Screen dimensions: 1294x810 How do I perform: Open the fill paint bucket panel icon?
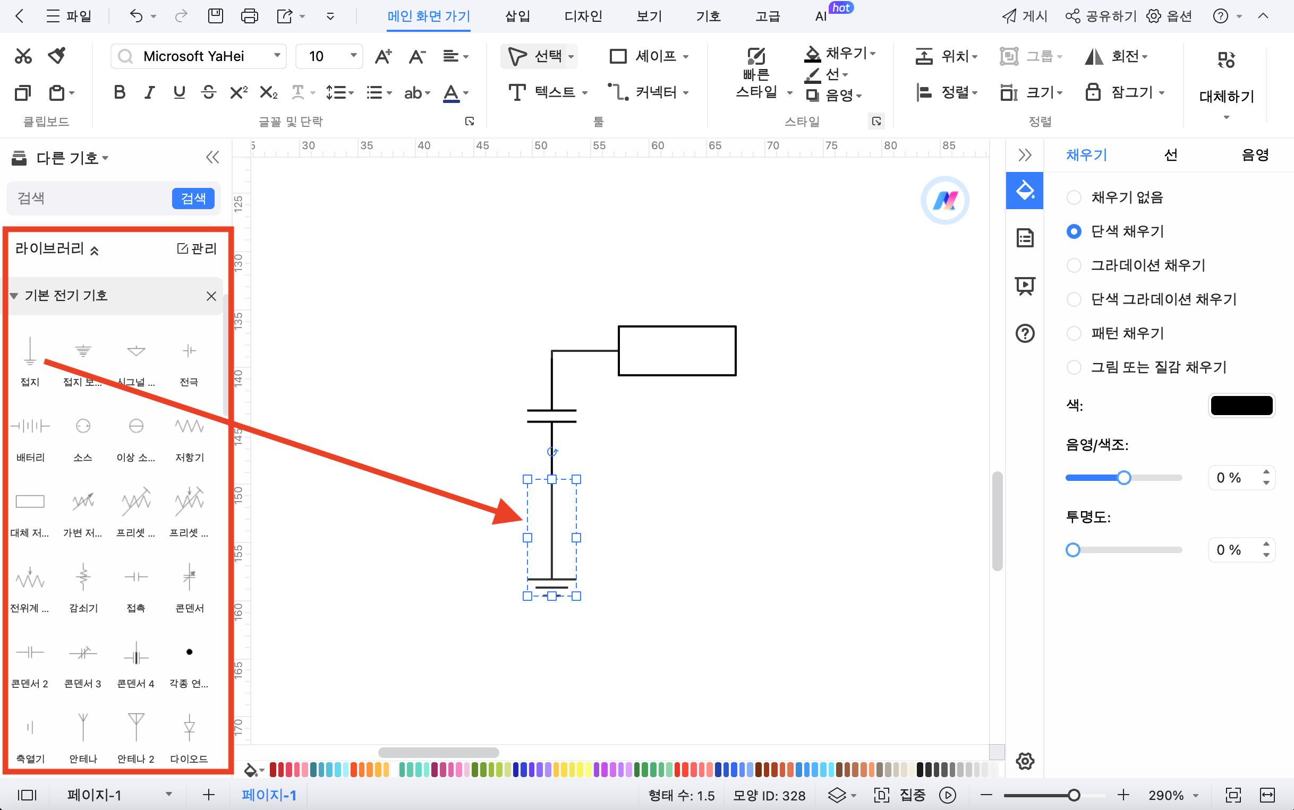(x=1024, y=190)
